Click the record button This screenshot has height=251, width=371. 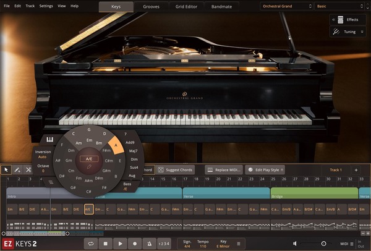pyautogui.click(x=135, y=244)
